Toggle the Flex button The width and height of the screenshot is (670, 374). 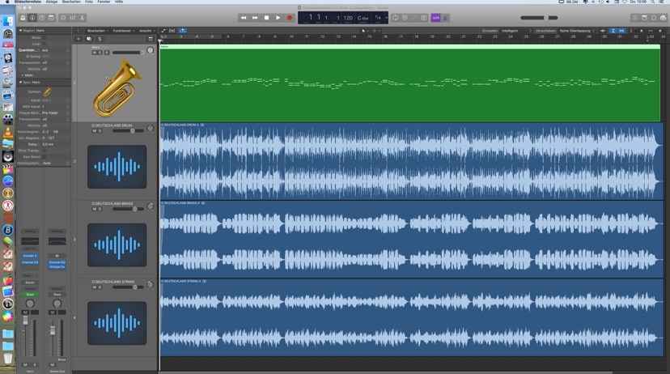[x=172, y=31]
